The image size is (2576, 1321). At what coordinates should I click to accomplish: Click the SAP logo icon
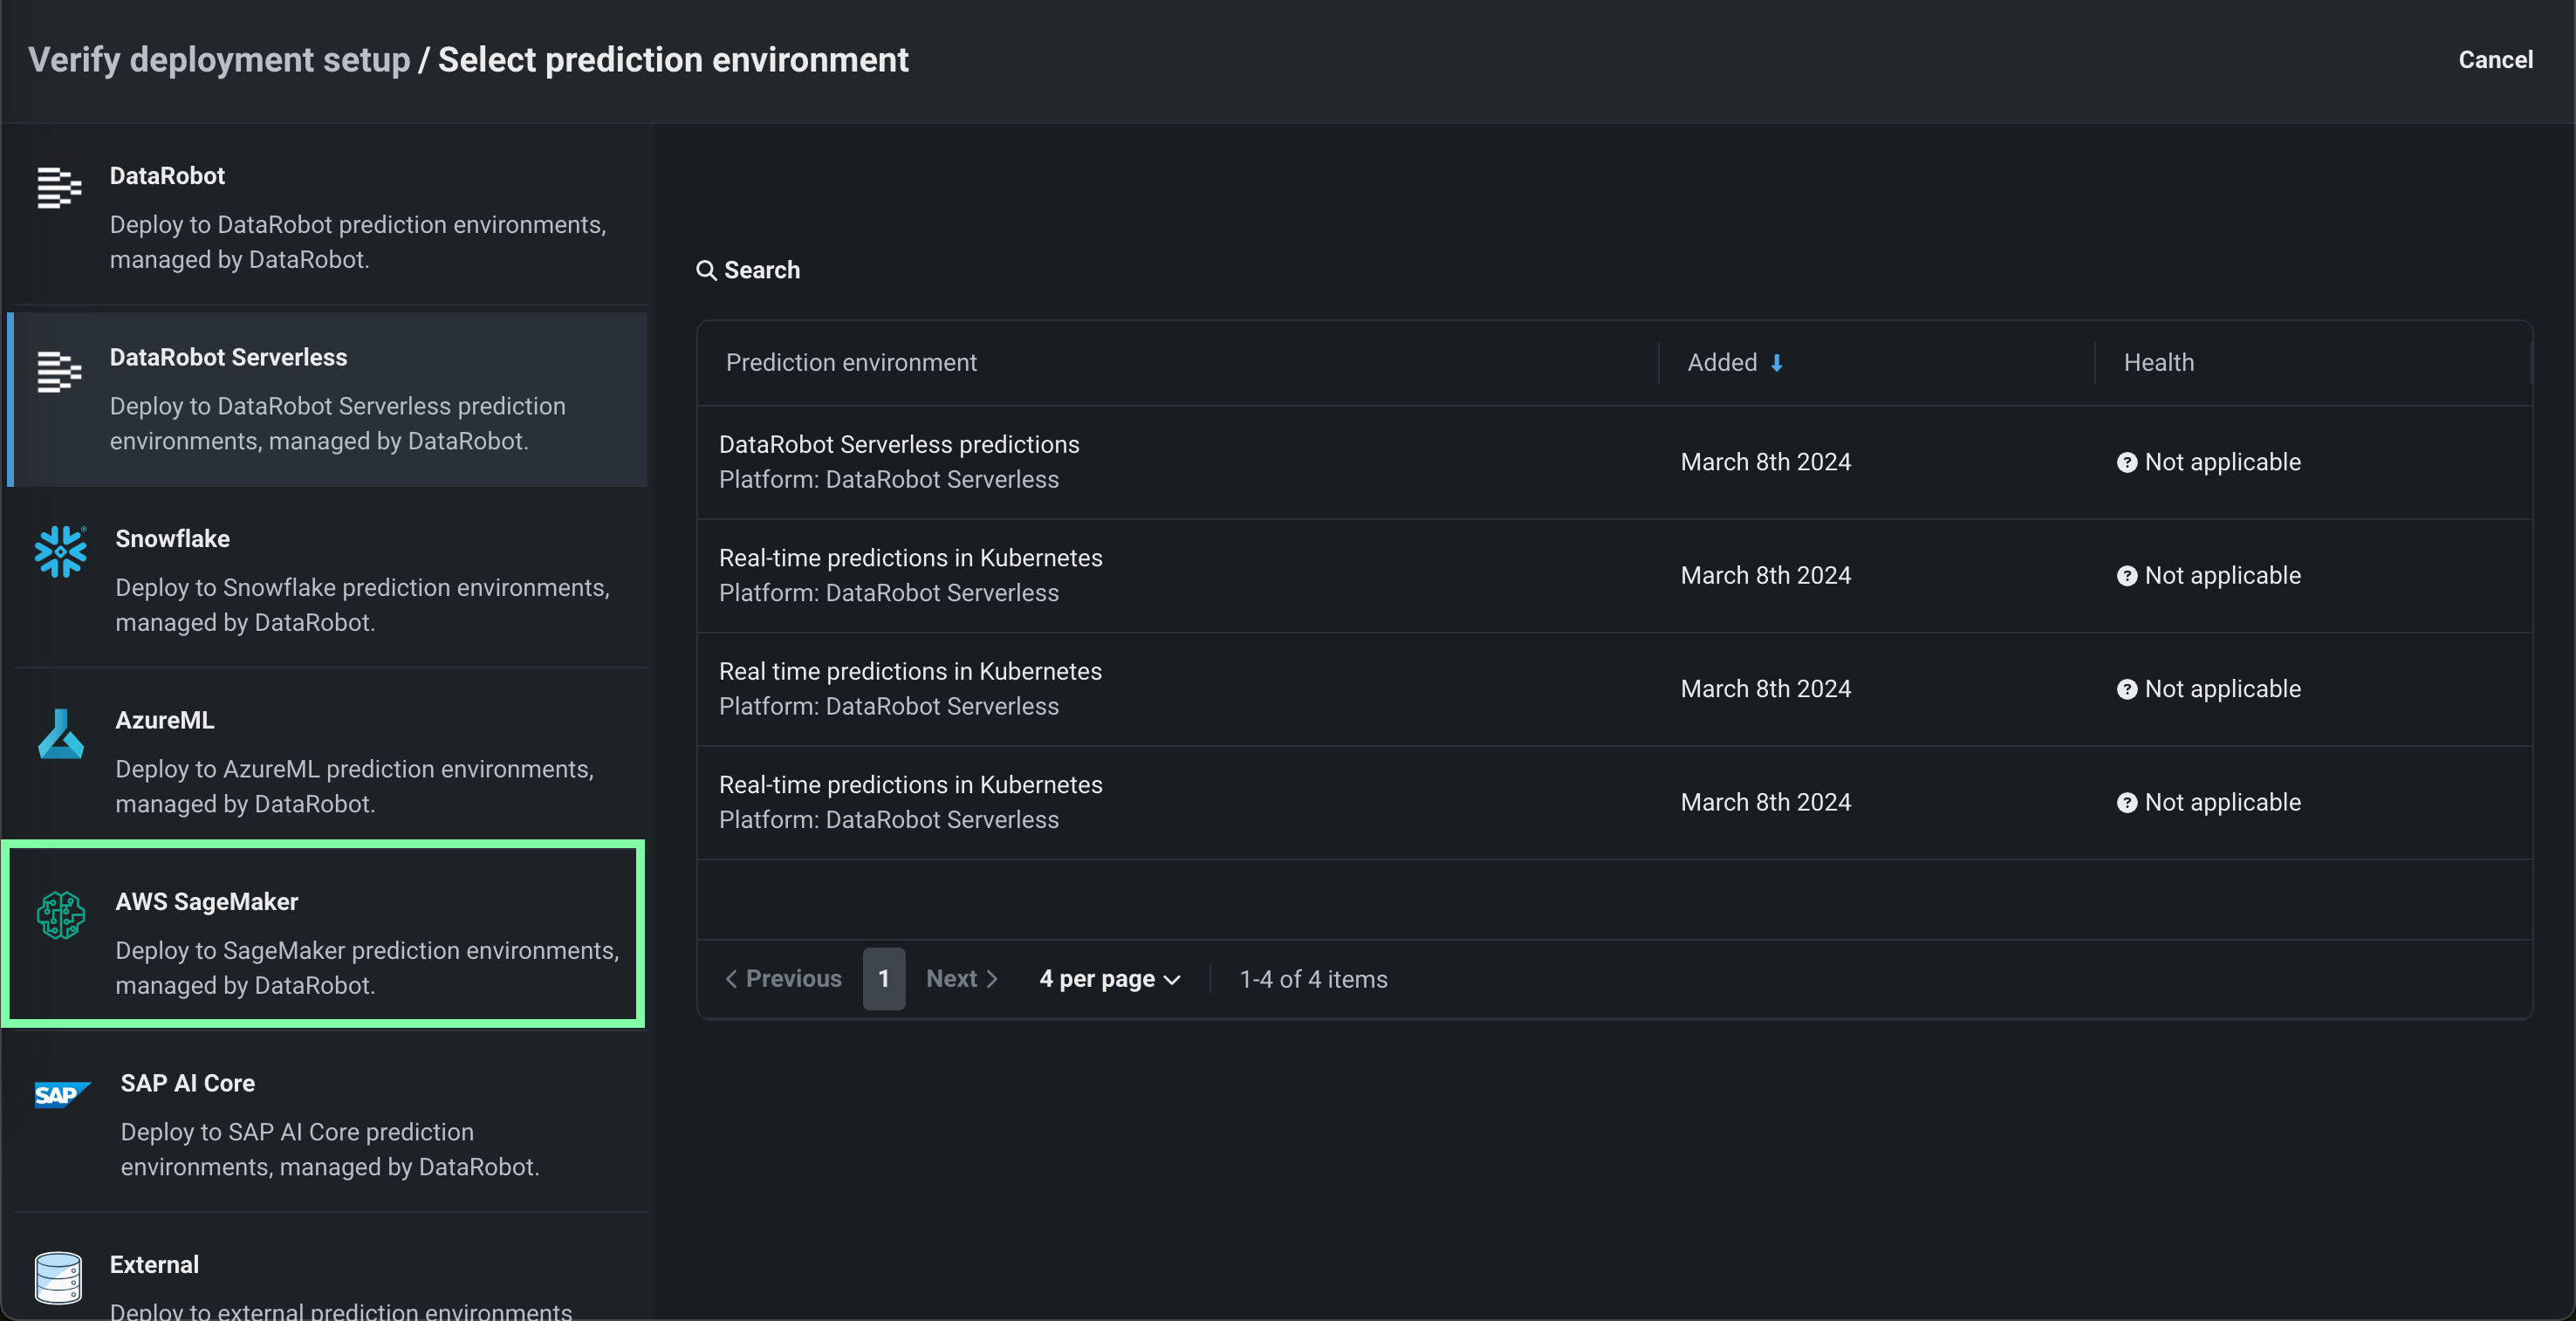coord(61,1095)
